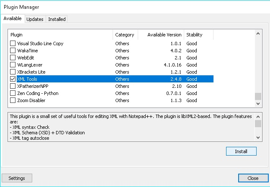
Task: Select the WLangLexer checkbox
Action: pyautogui.click(x=13, y=65)
